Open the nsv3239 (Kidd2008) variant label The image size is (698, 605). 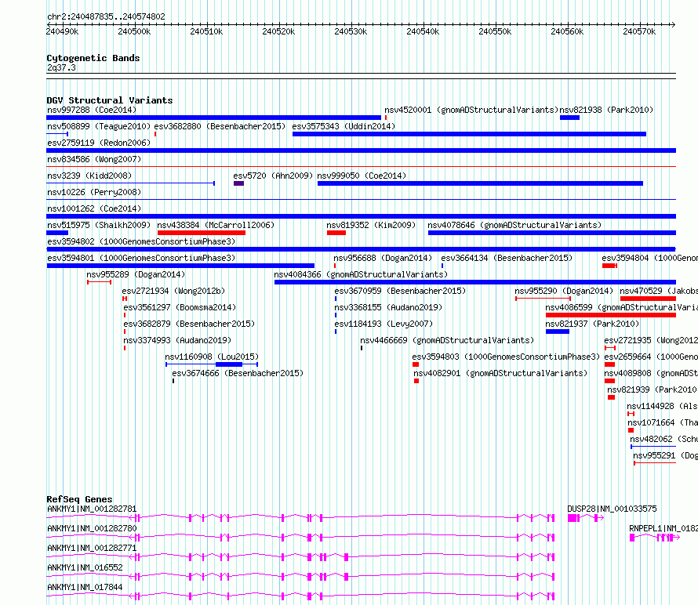89,176
